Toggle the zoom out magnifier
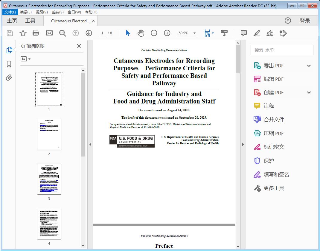The width and height of the screenshot is (320, 251). click(x=153, y=33)
